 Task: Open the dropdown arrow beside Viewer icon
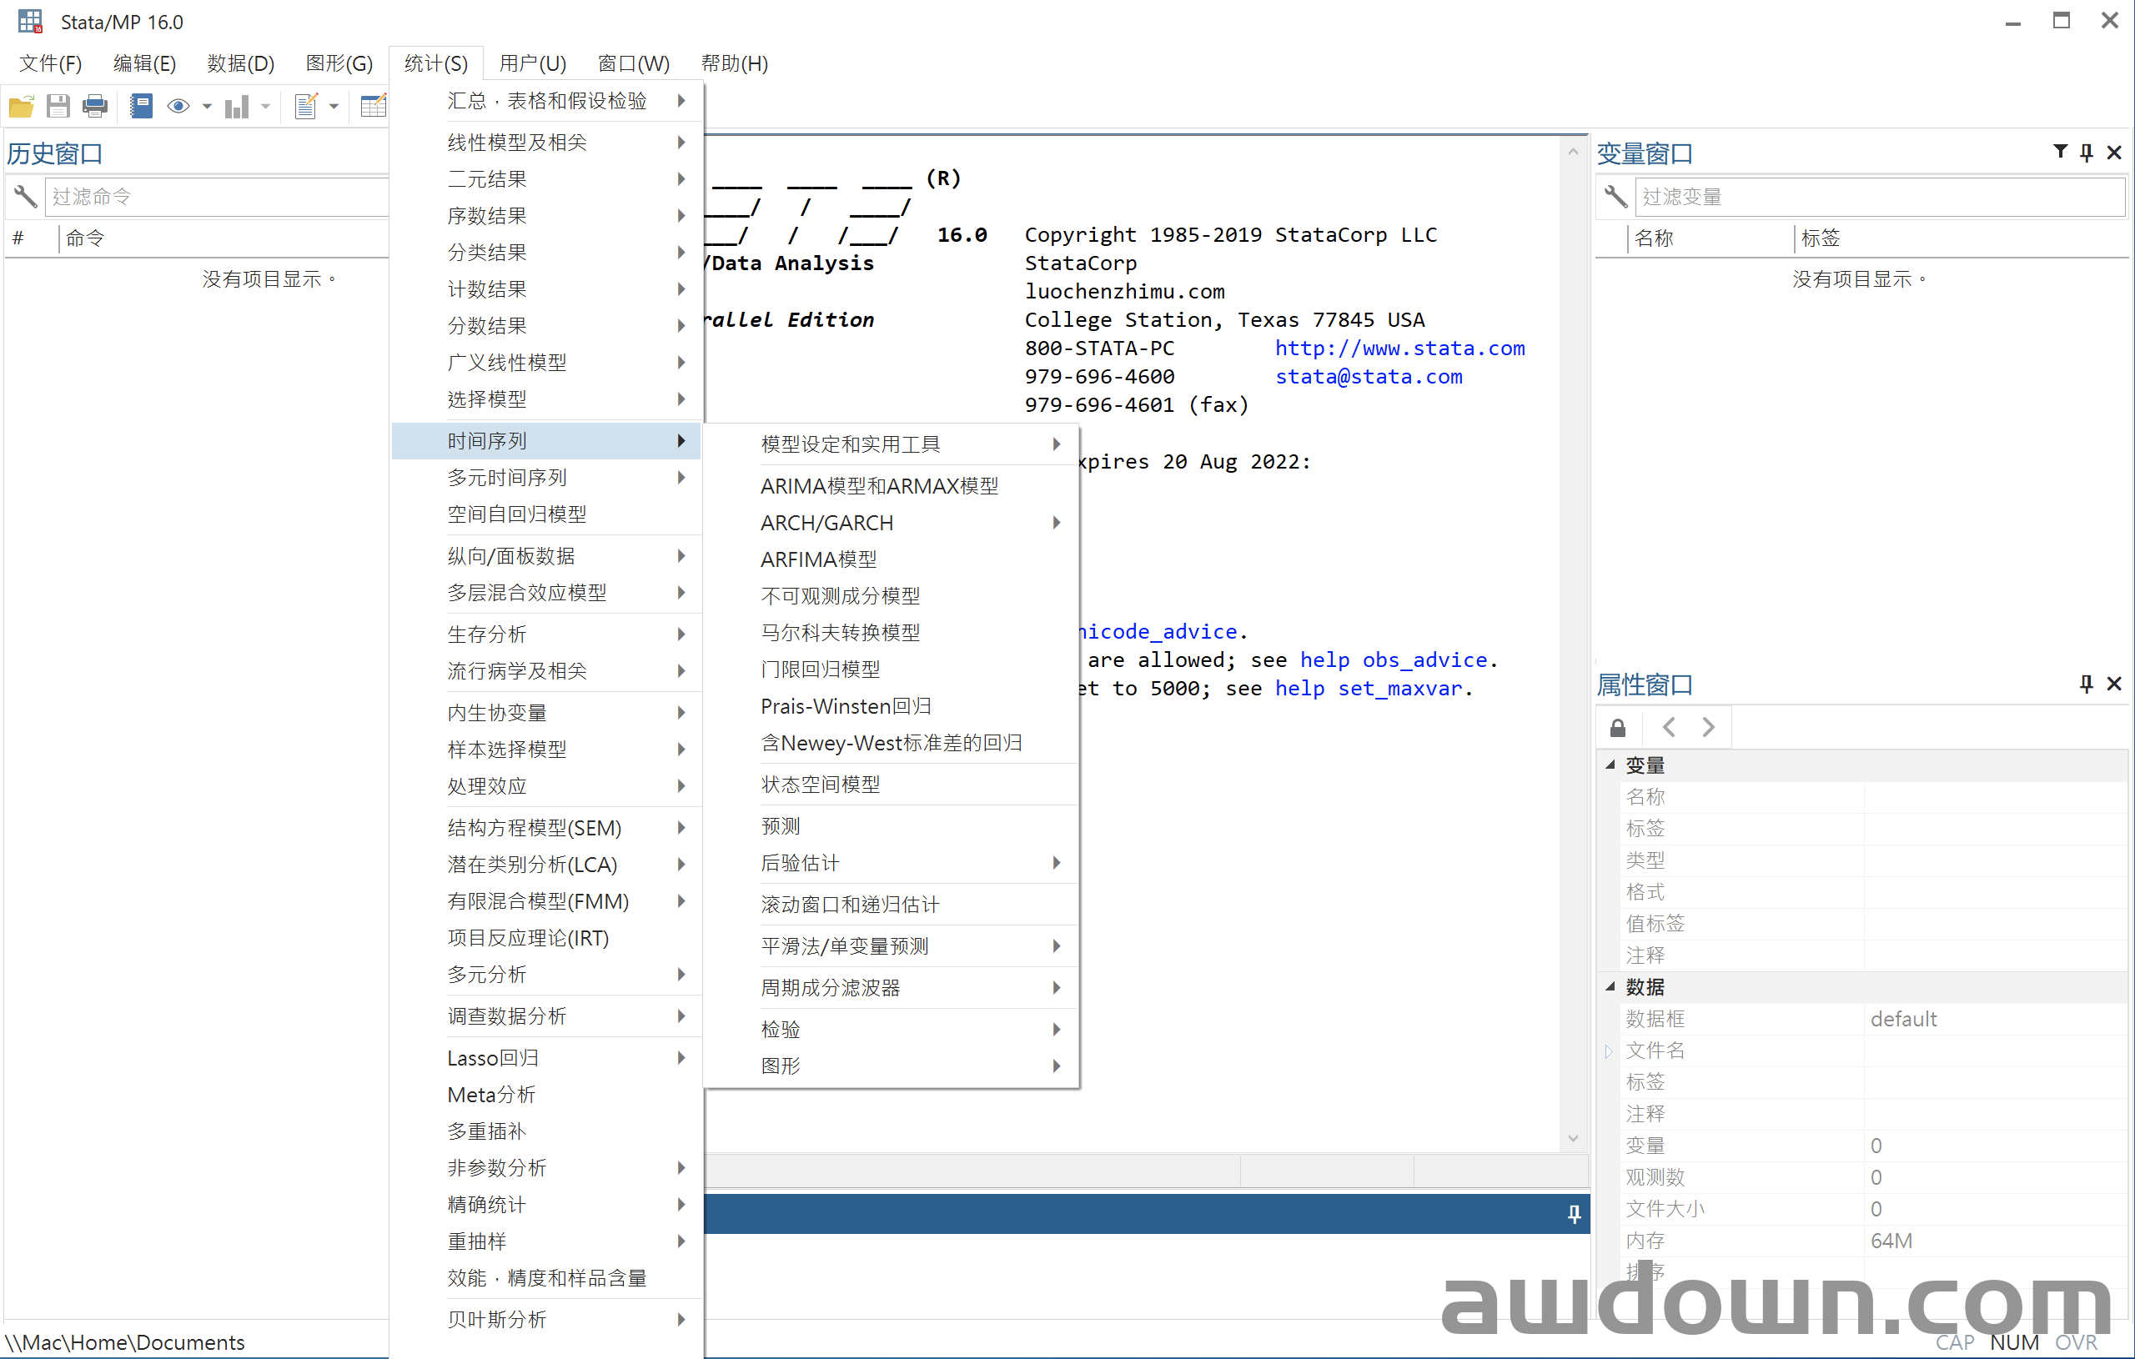point(207,107)
